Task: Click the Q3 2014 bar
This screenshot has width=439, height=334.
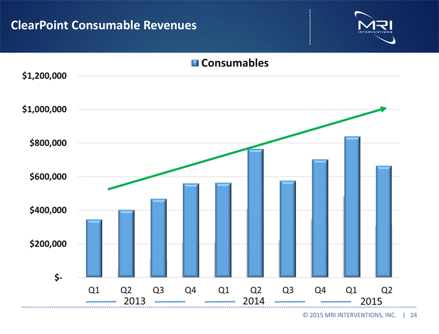Action: tap(288, 229)
